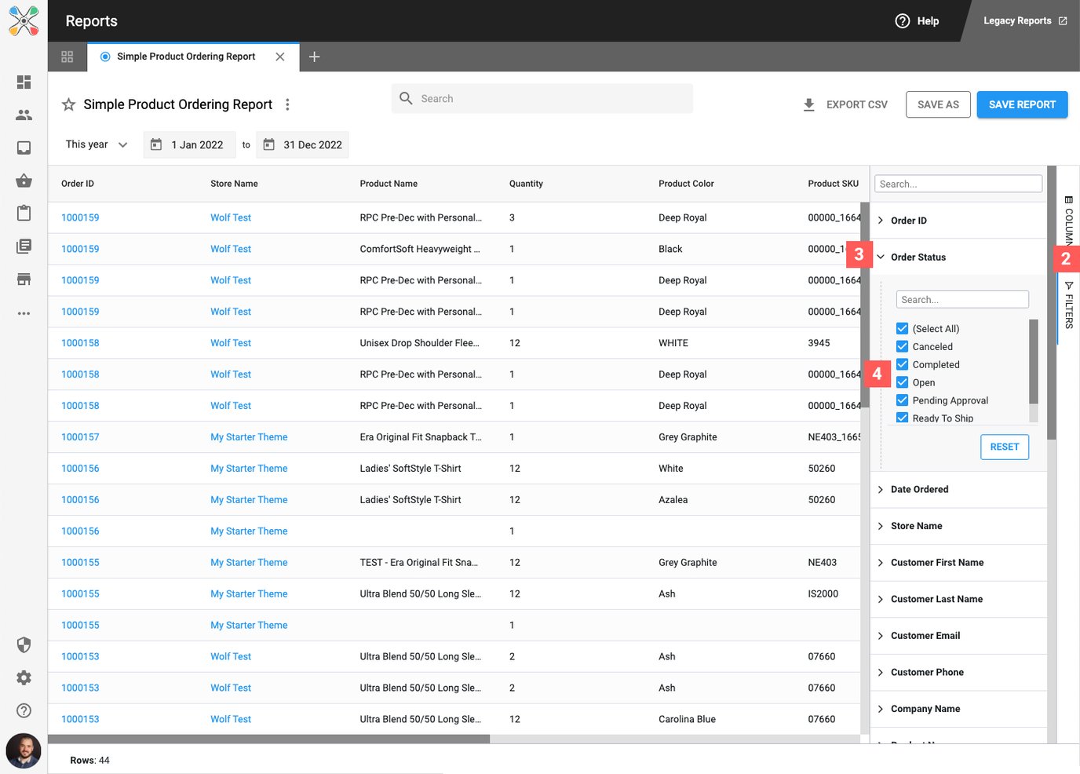Click the storefront icon in sidebar
Image resolution: width=1080 pixels, height=774 pixels.
tap(24, 279)
